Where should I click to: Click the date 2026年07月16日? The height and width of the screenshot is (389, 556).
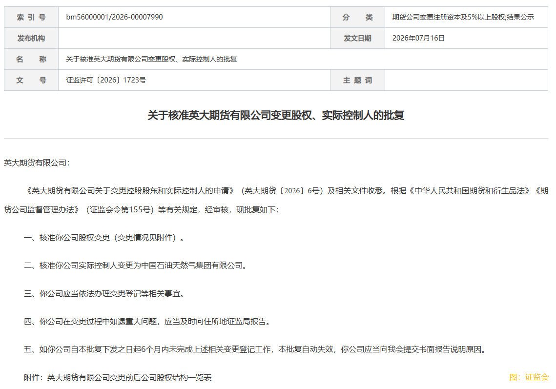[x=418, y=38]
